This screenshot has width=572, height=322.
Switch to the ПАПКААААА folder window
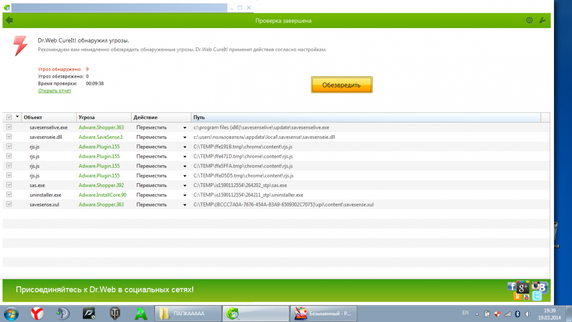pos(188,313)
